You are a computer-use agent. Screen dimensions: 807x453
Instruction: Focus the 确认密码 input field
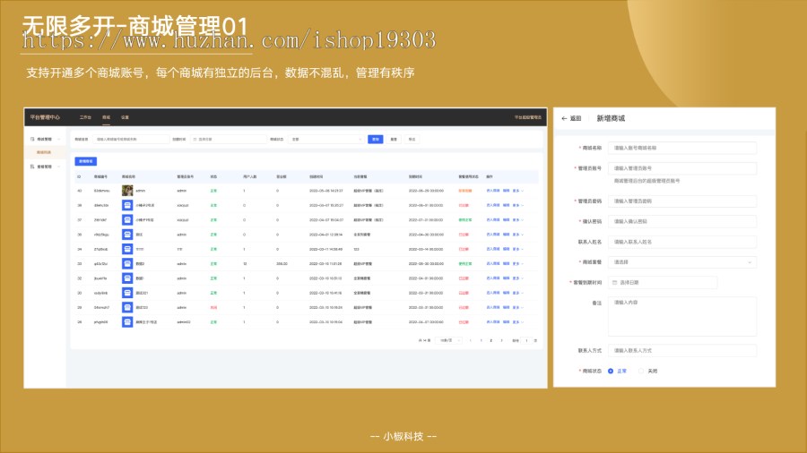pyautogui.click(x=682, y=222)
